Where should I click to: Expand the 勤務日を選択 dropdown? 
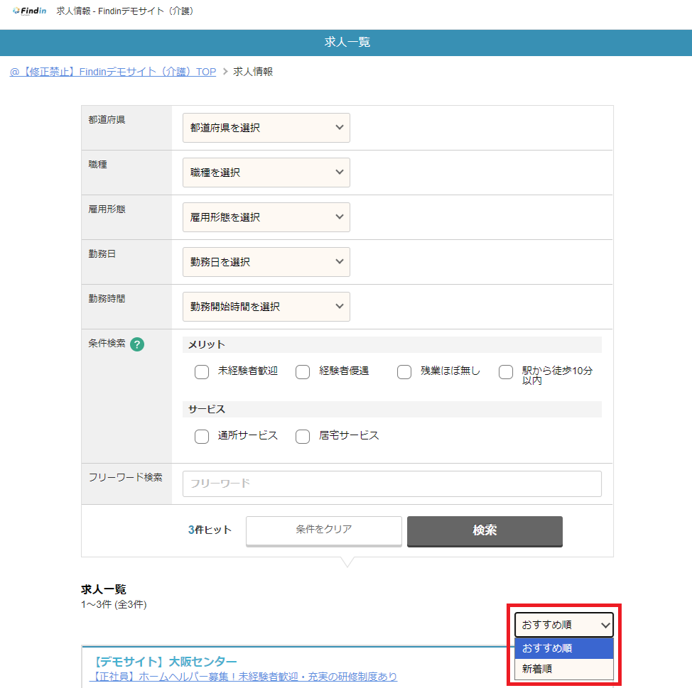266,262
